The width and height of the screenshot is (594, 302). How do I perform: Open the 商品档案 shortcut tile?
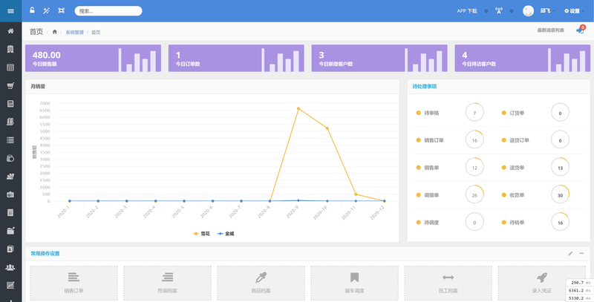point(261,283)
